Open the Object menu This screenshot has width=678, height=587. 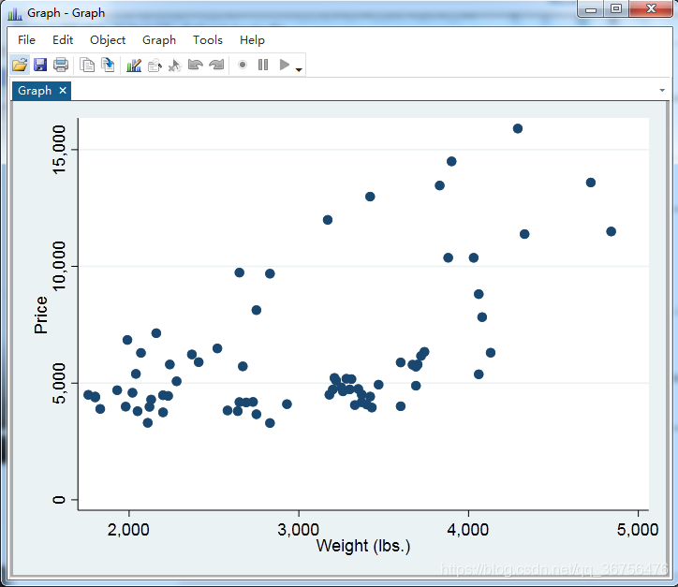(108, 40)
